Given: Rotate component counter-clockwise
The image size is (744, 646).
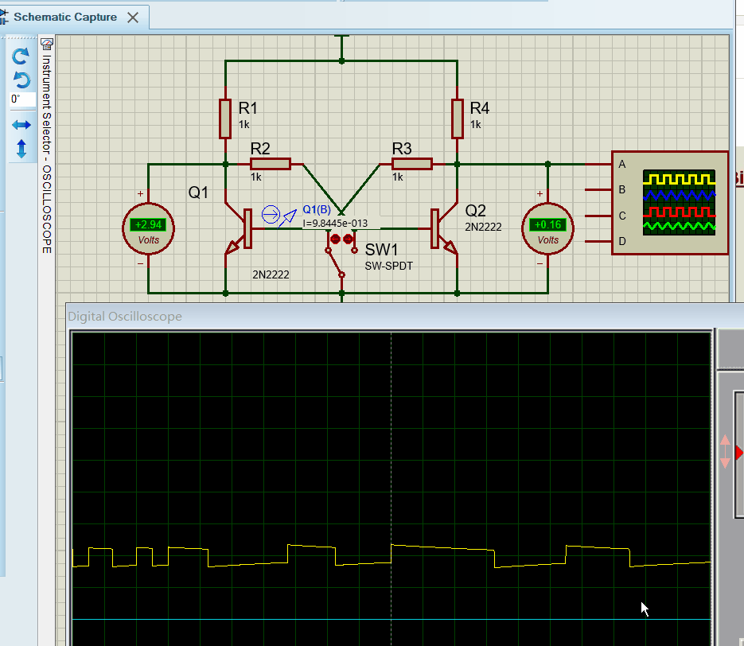Looking at the screenshot, I should [20, 79].
